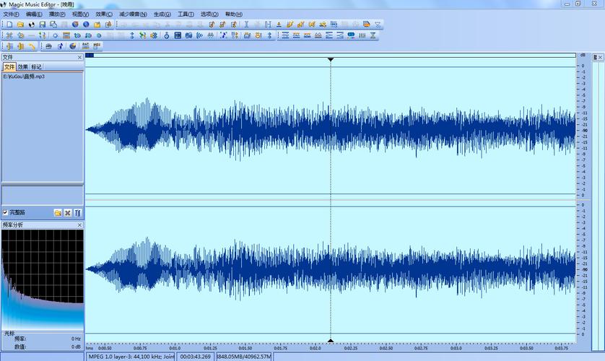Click the hourglass icon at the end of the second toolbar
Image resolution: width=605 pixels, height=361 pixels.
pos(373,35)
